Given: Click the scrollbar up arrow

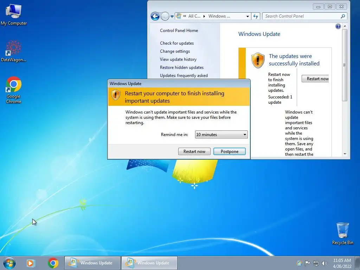Looking at the screenshot, I should click(345, 26).
